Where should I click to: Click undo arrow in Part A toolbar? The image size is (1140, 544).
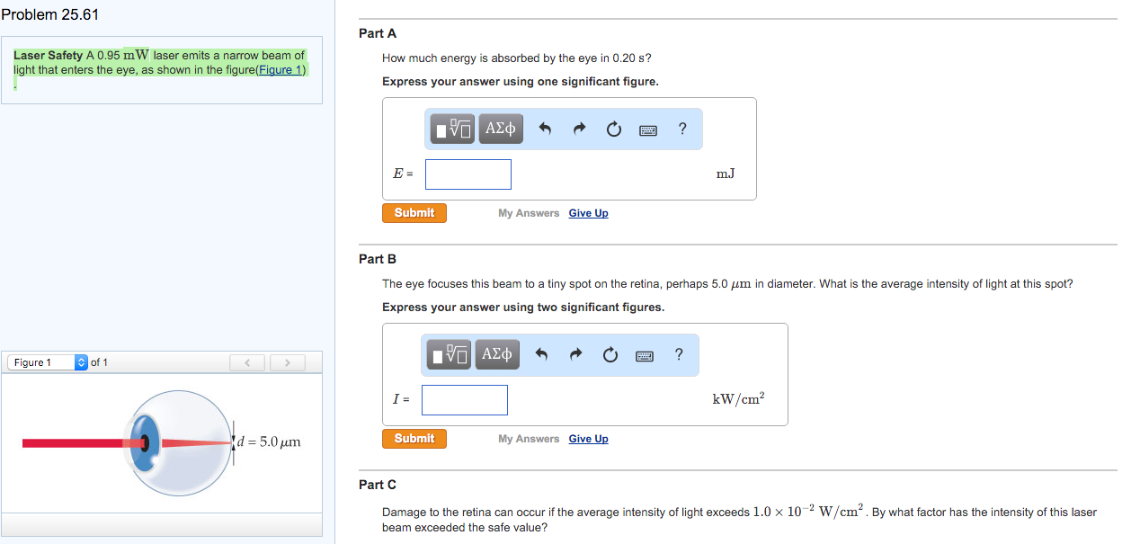tap(544, 129)
